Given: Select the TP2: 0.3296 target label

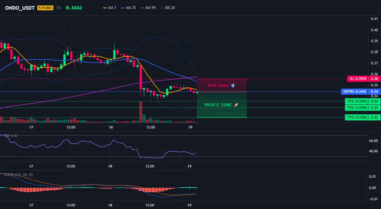Looking at the screenshot, I should pos(356,108).
